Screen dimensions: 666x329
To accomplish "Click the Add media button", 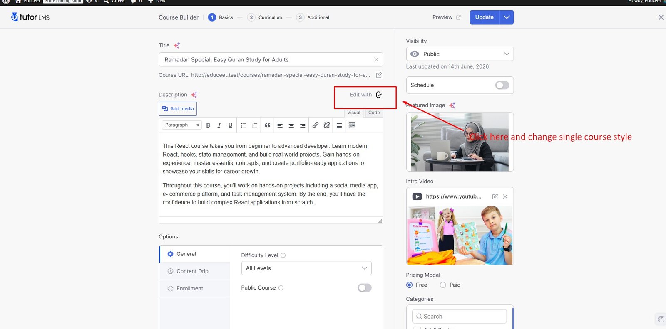I will (x=178, y=109).
